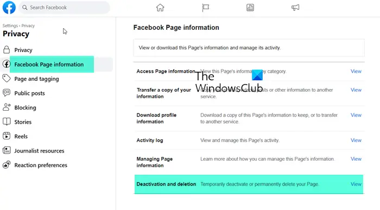
Task: Click the tag icon beside Page and tagging
Action: click(7, 79)
